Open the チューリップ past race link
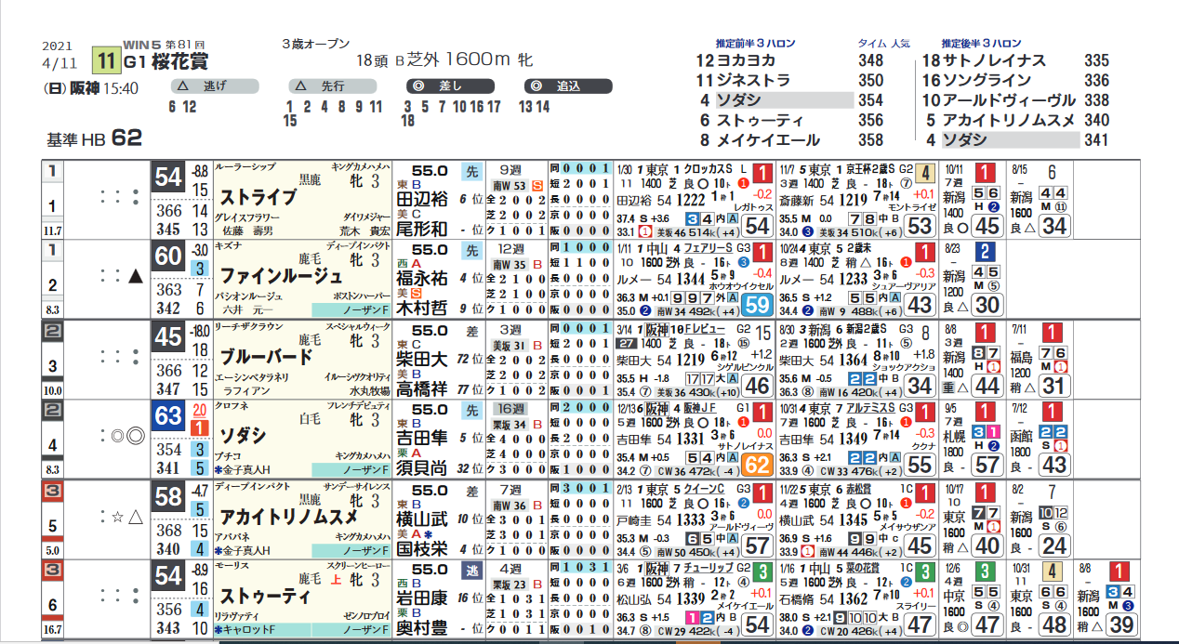 tap(709, 568)
